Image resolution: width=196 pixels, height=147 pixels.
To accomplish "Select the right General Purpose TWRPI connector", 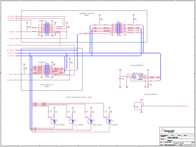I will coord(119,28).
